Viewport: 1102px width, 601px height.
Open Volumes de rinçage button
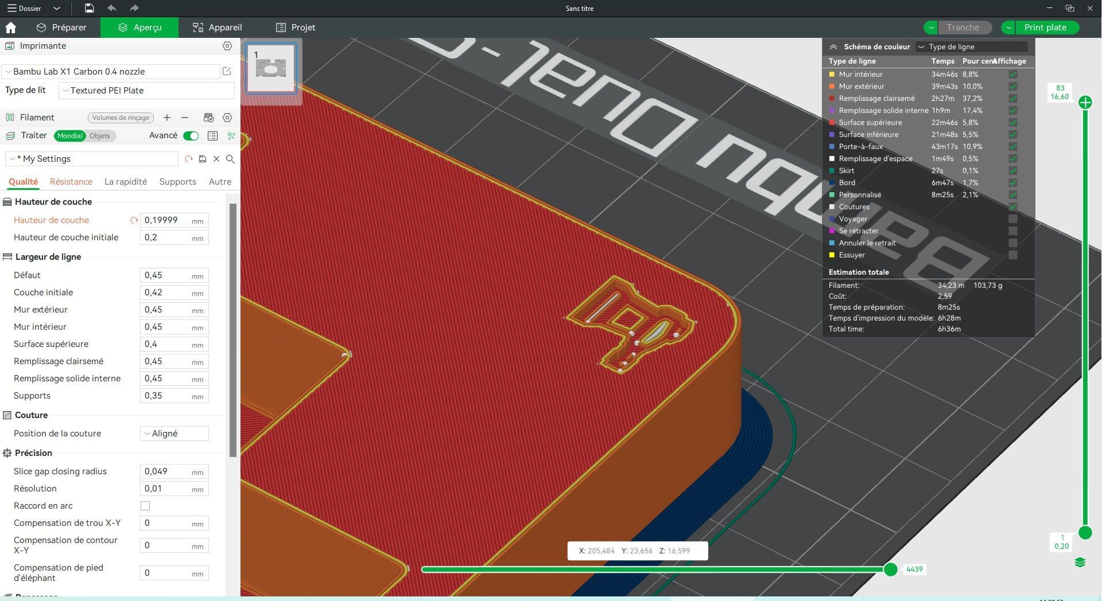coord(121,118)
